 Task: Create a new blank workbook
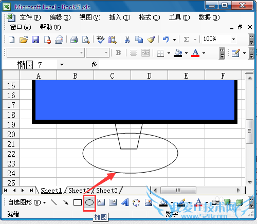(x=11, y=40)
